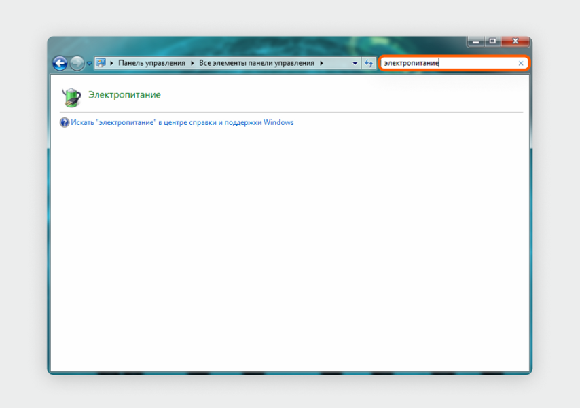
Task: Go back with the blue arrow button
Action: click(x=60, y=63)
